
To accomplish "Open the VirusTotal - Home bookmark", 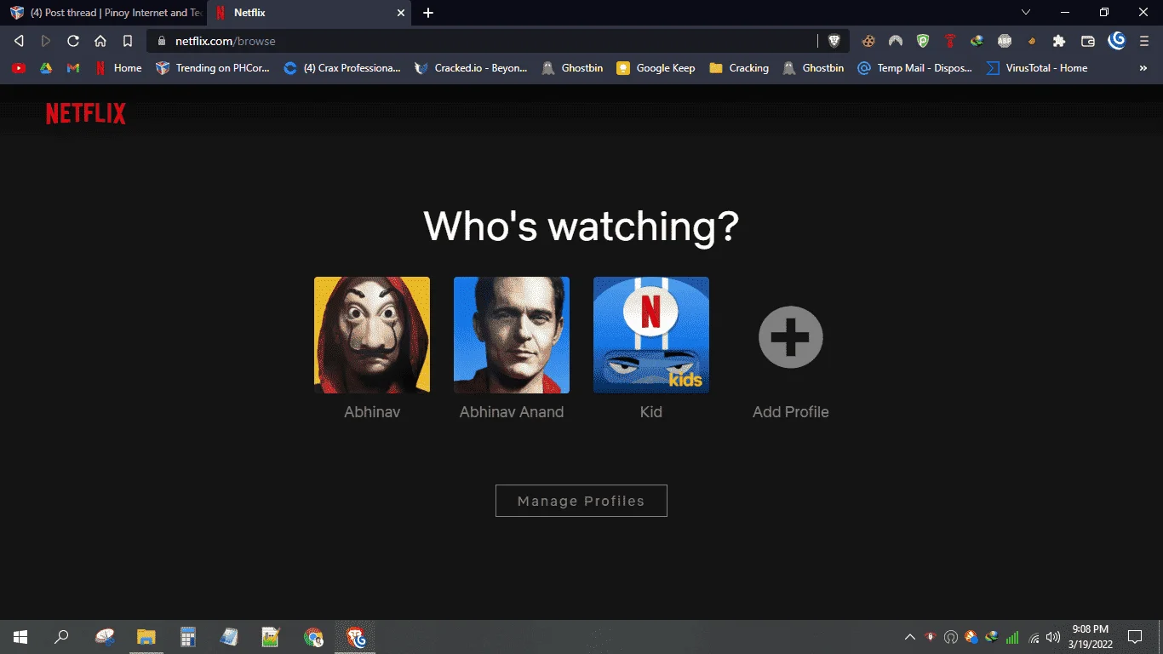I will [1037, 68].
